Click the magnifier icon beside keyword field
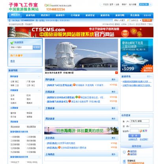The height and width of the screenshot is (164, 158). [x=128, y=20]
